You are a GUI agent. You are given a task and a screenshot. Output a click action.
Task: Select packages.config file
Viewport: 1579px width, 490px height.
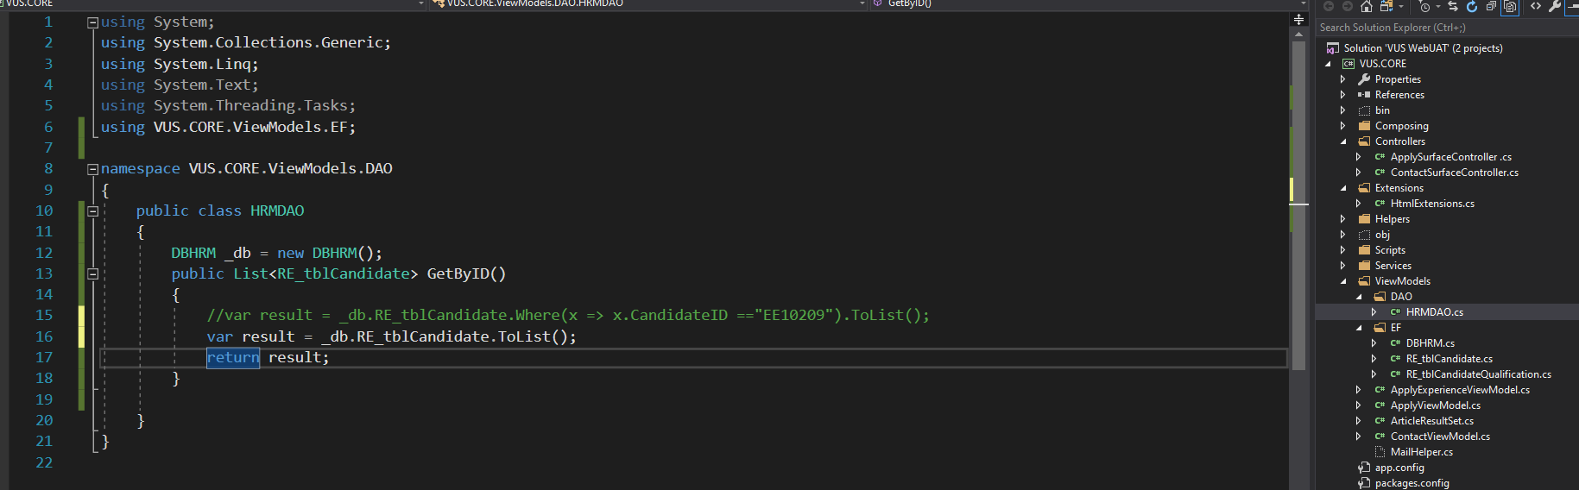[1412, 483]
